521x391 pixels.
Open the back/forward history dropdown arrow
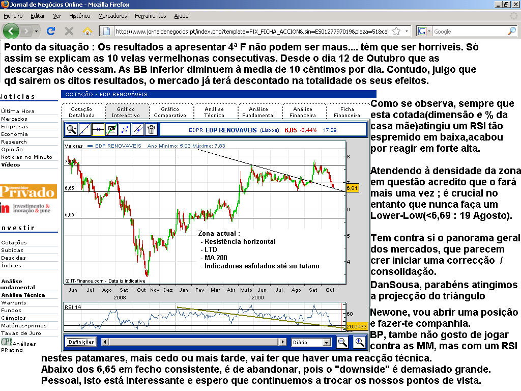pos(36,31)
